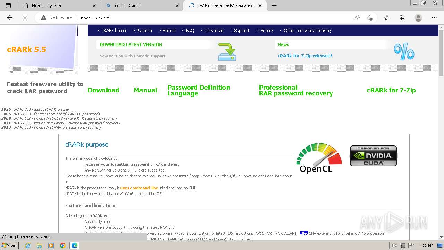This screenshot has width=444, height=250.
Task: Click scrollbar down arrow
Action: coord(441,237)
